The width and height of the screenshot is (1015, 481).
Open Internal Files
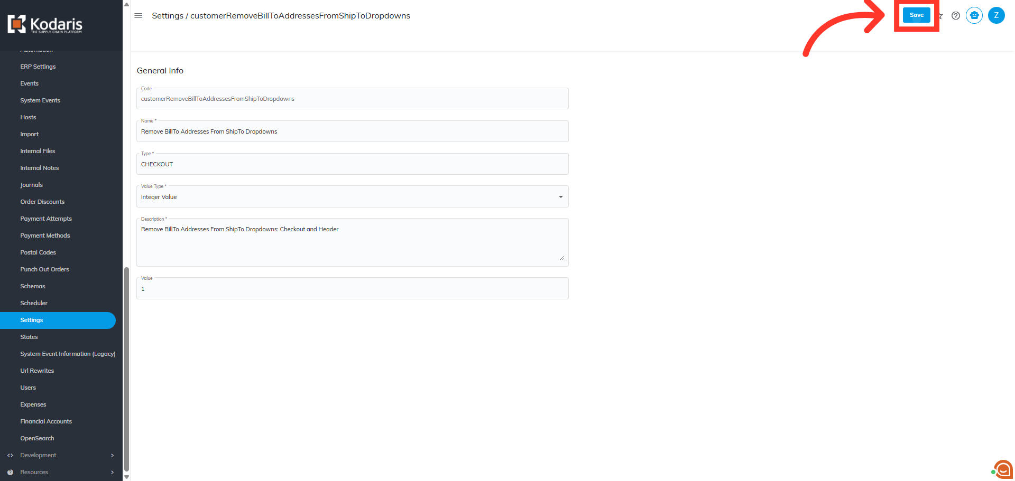(x=38, y=151)
